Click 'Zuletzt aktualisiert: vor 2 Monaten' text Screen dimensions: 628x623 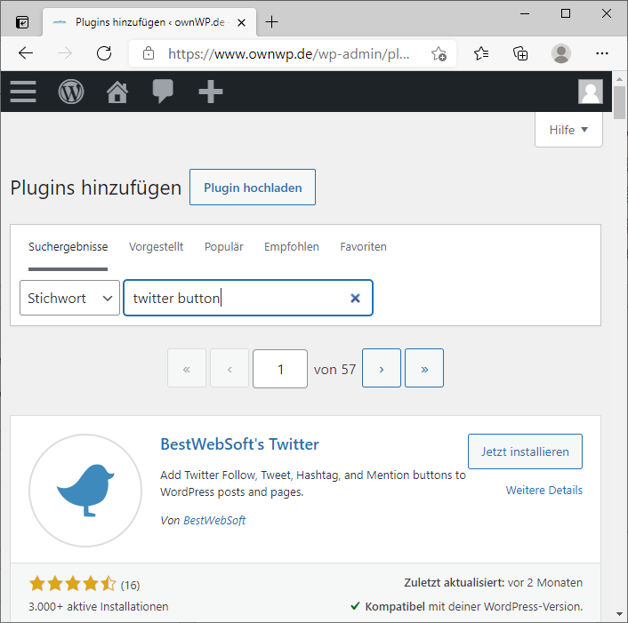click(x=494, y=583)
